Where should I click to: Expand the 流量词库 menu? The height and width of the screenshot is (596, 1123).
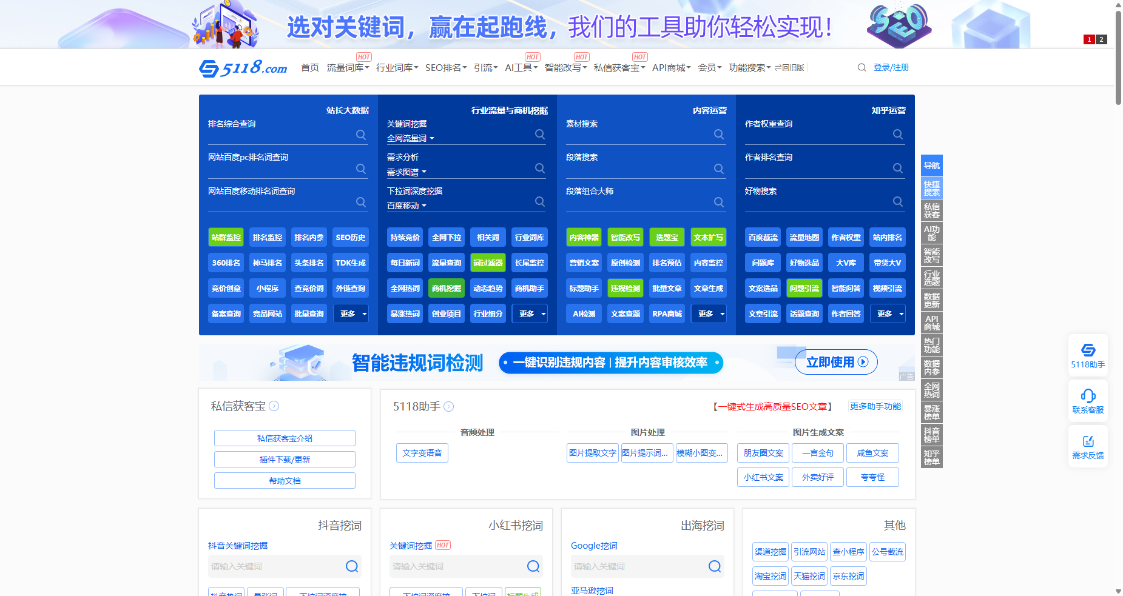click(348, 68)
